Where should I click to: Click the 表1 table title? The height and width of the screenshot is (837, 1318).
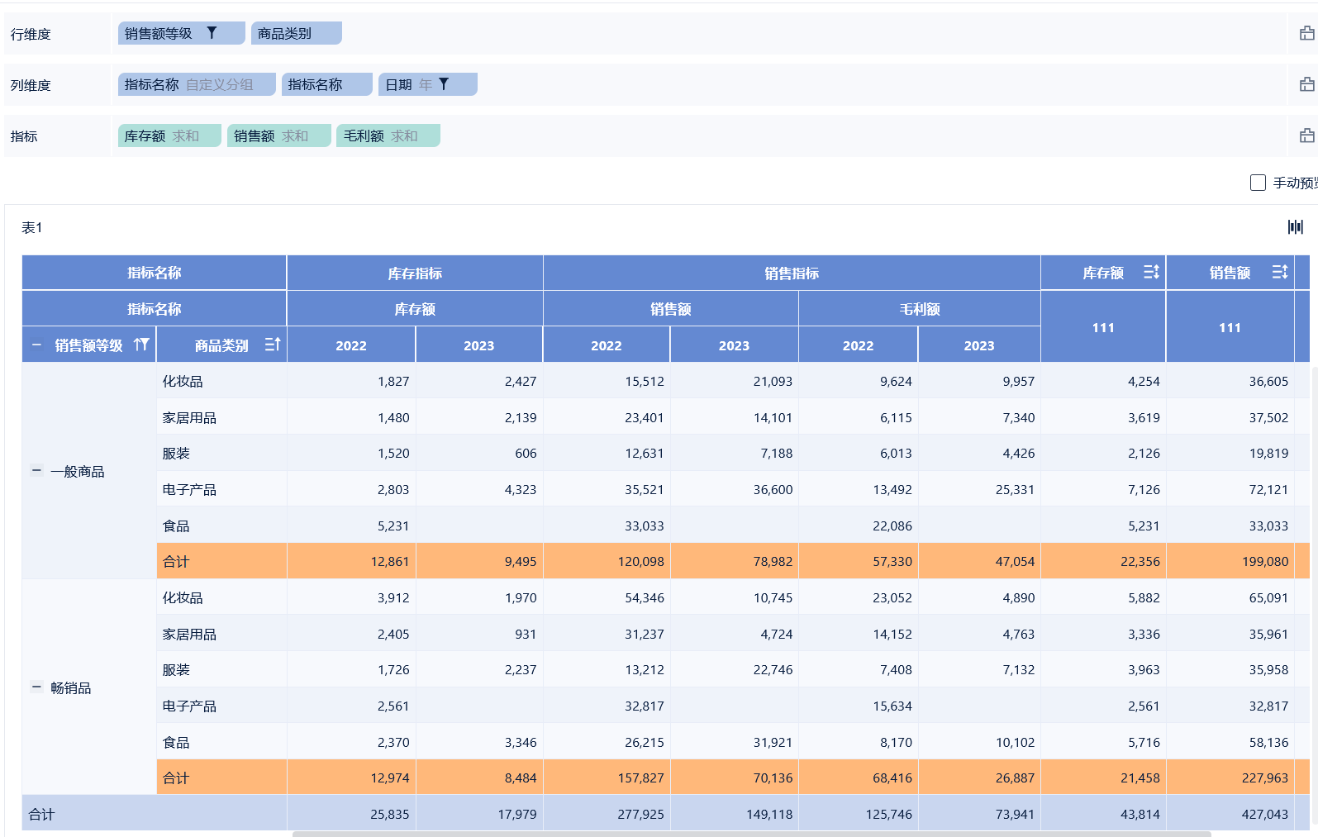click(x=31, y=227)
